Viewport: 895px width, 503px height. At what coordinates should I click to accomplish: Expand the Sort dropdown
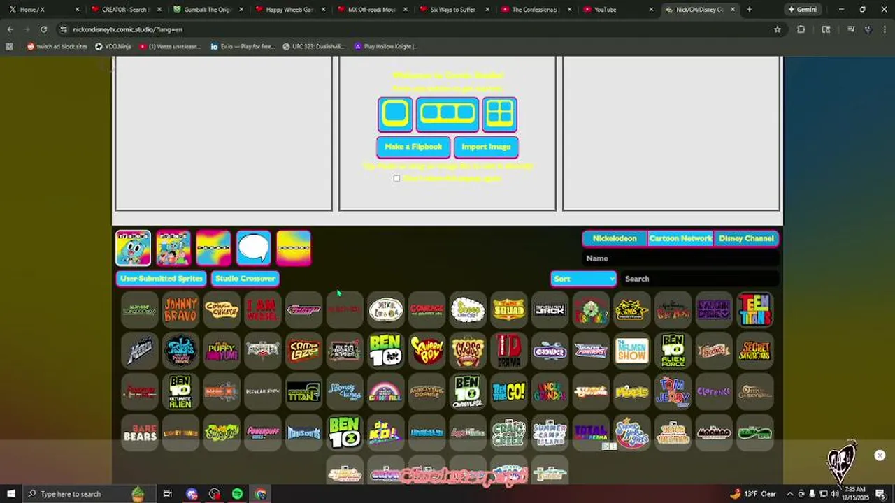click(583, 279)
